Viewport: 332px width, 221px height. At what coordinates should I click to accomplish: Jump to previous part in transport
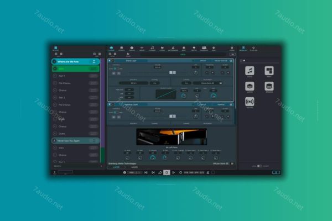146,172
